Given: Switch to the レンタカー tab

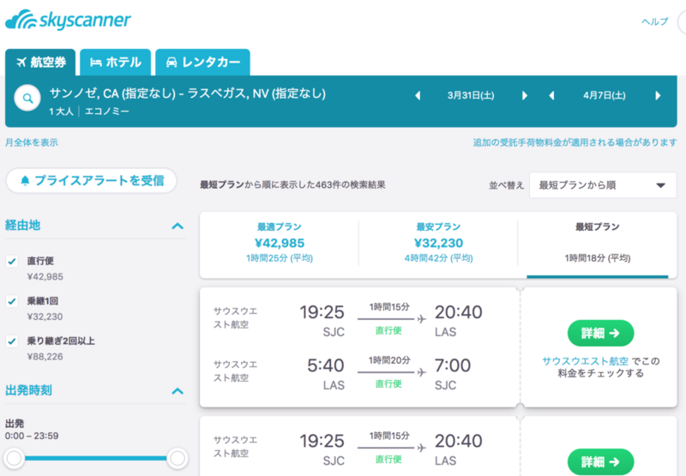Looking at the screenshot, I should click(203, 63).
